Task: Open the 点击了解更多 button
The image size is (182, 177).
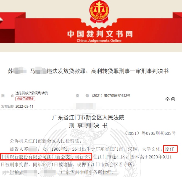Action: tap(25, 99)
